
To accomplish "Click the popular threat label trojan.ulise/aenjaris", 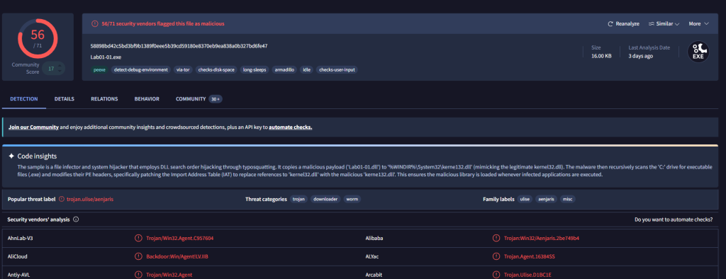I will coord(90,199).
